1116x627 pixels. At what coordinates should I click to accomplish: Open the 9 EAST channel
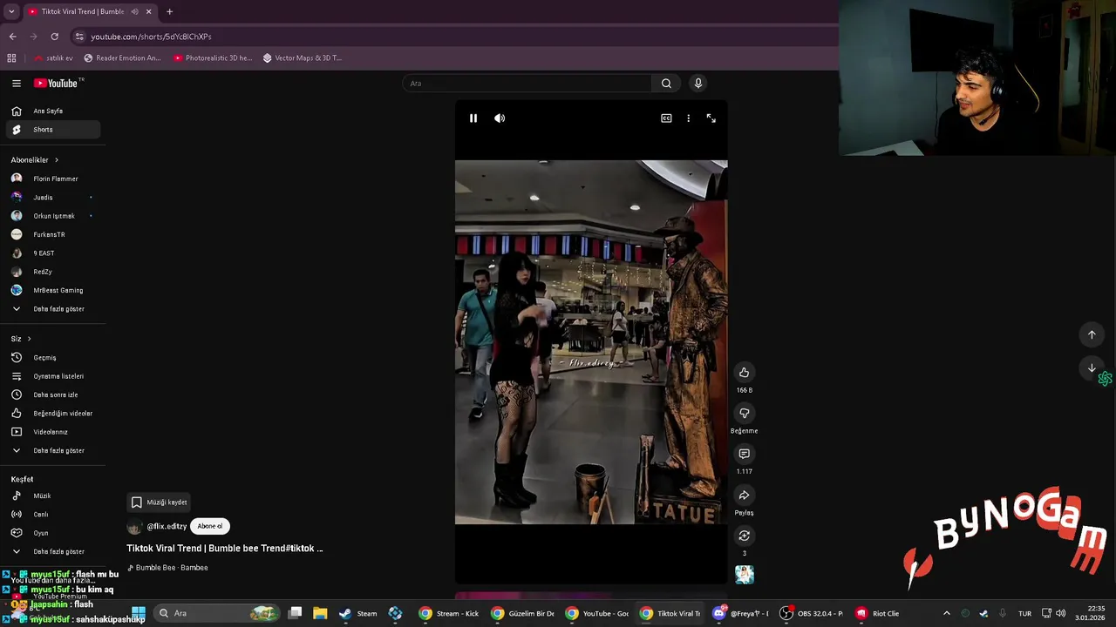pos(52,253)
